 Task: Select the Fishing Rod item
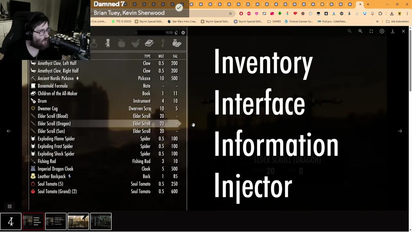105,161
